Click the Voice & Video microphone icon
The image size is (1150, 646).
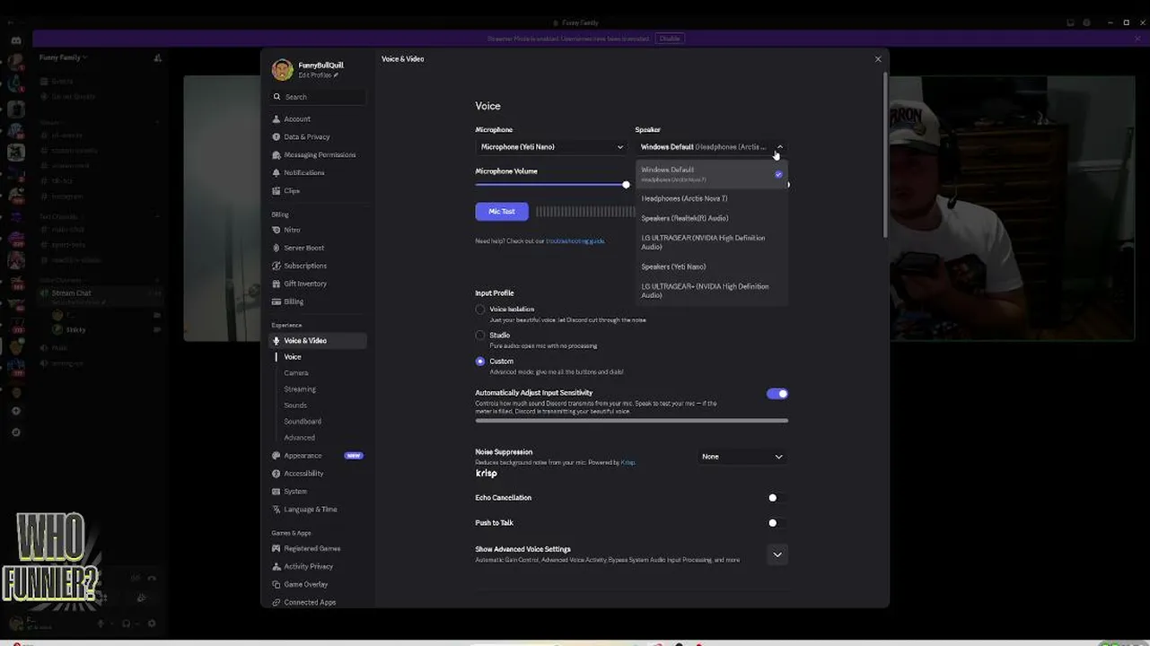(277, 341)
